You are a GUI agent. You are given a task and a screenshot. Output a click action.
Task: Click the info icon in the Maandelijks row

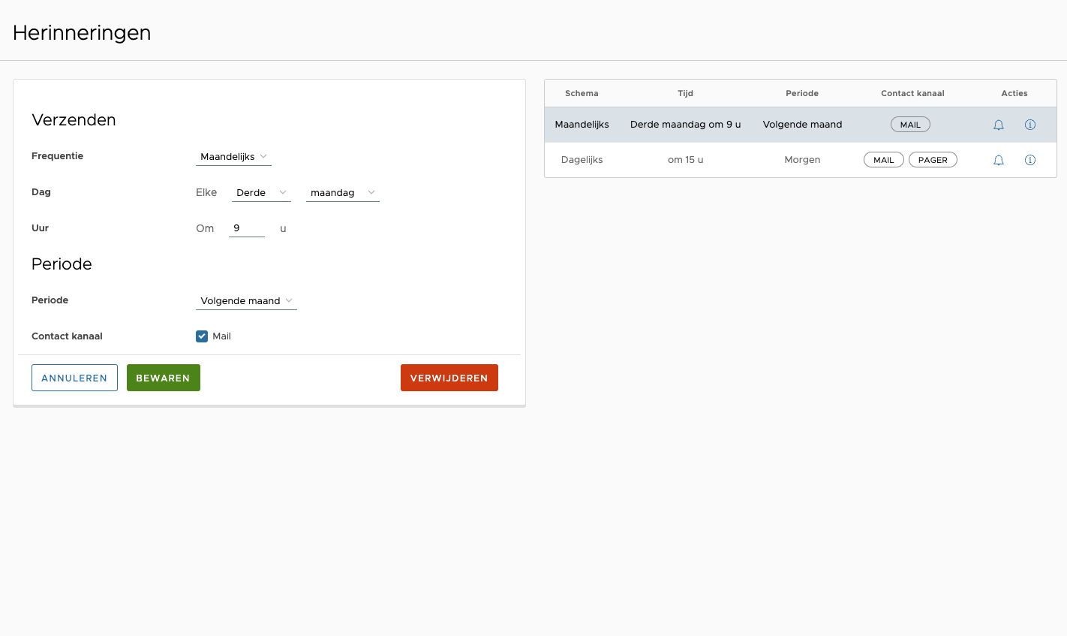pyautogui.click(x=1029, y=125)
